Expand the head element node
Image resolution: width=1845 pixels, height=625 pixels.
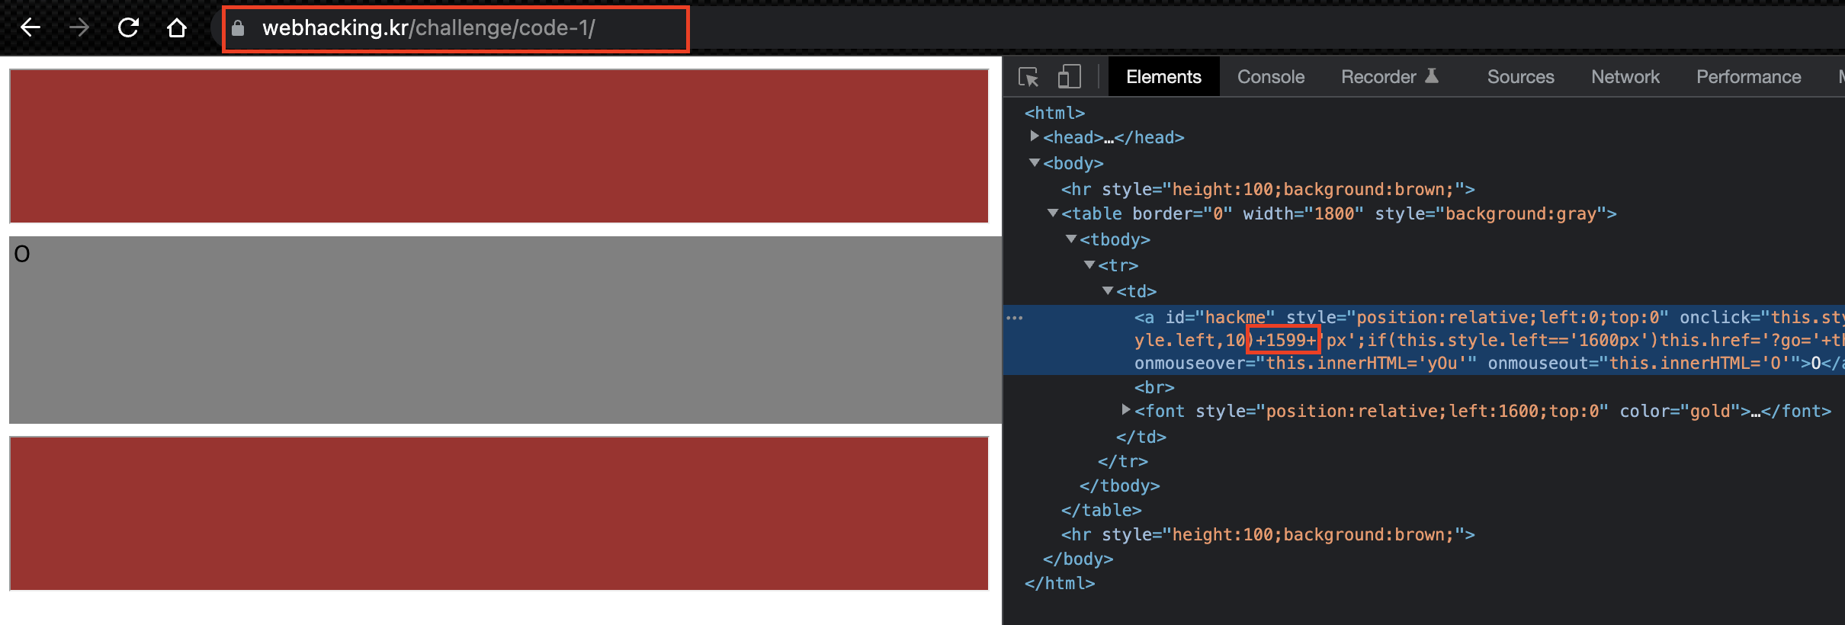coord(1035,136)
